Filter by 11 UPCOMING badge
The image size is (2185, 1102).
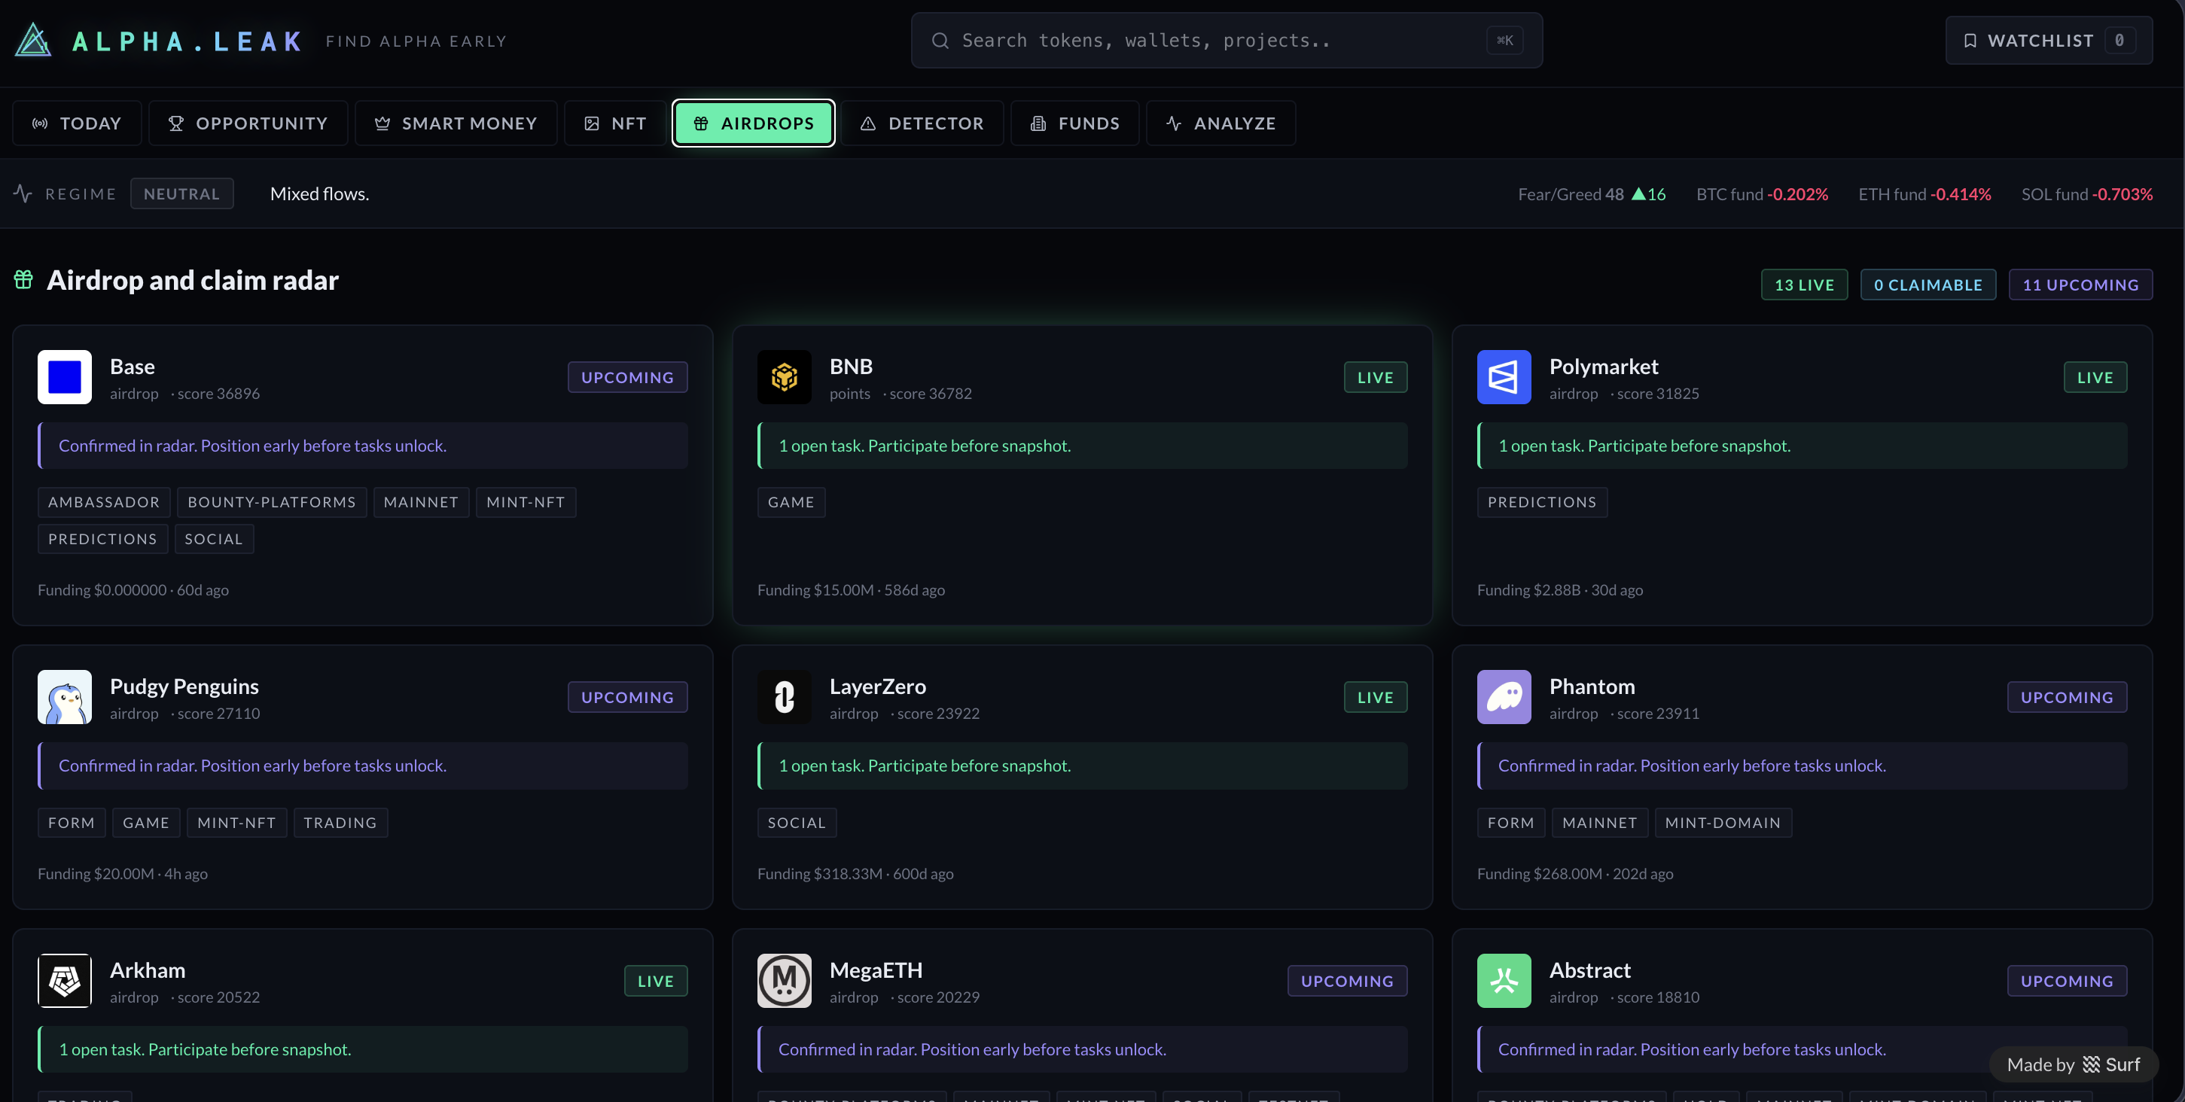pyautogui.click(x=2080, y=285)
